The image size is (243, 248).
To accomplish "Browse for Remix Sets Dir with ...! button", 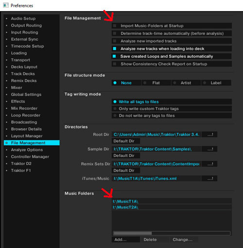I will 210,164.
